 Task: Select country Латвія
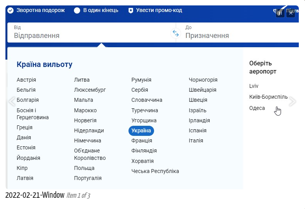(x=25, y=178)
